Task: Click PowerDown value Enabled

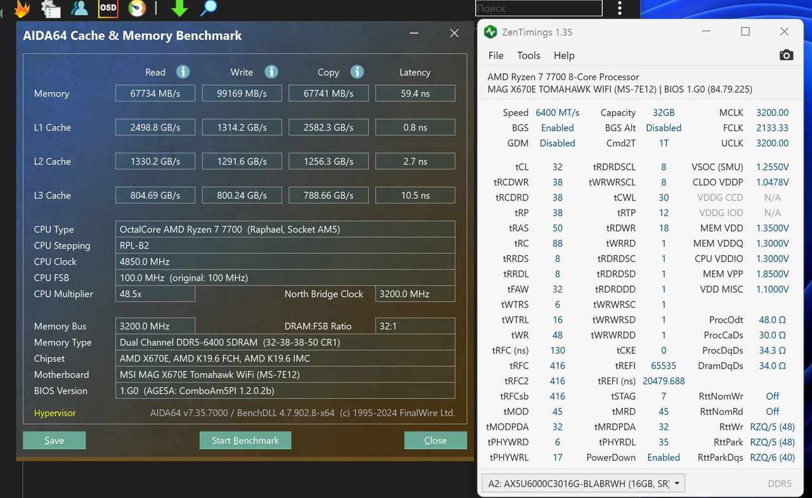Action: click(x=664, y=457)
